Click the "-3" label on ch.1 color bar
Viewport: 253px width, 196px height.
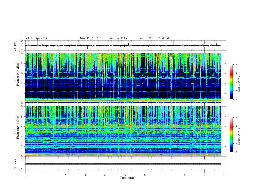coord(235,65)
